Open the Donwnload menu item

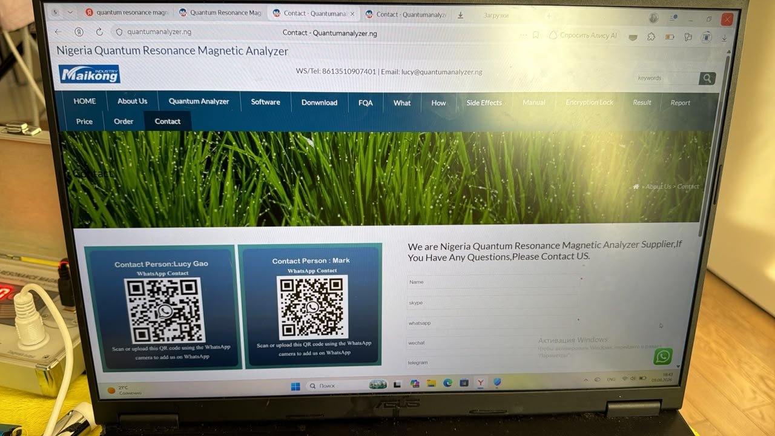[319, 102]
